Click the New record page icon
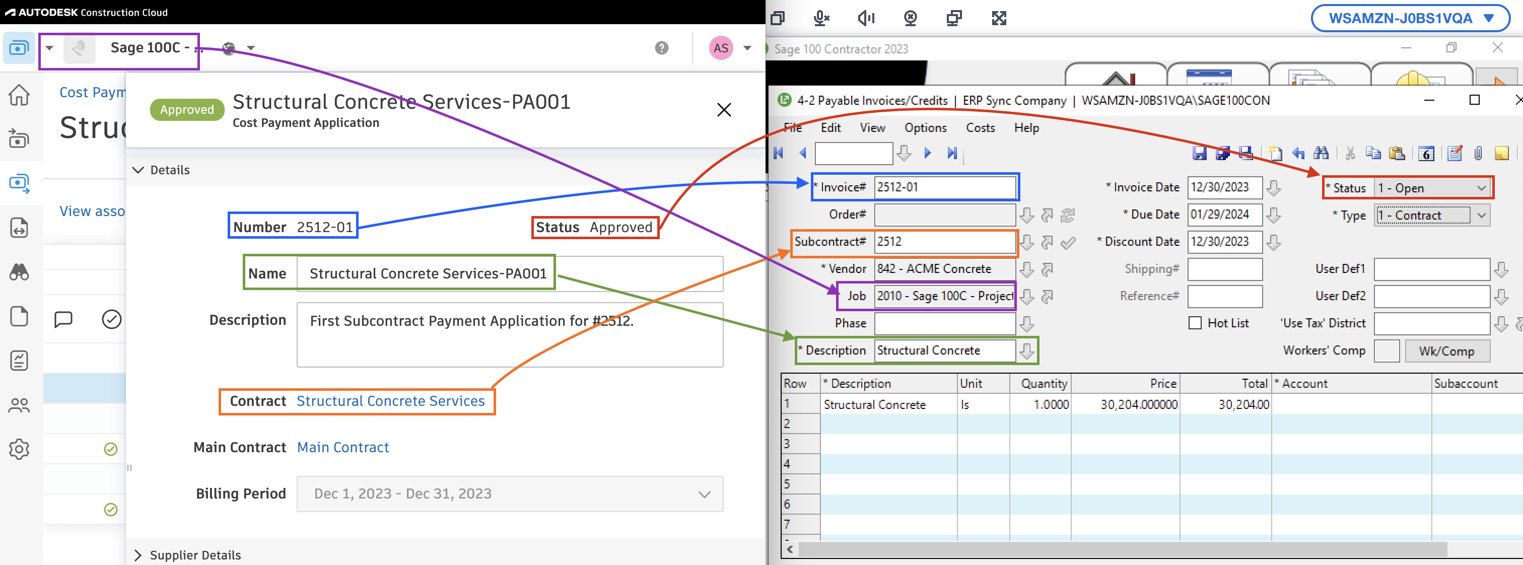The image size is (1523, 565). pyautogui.click(x=1275, y=153)
